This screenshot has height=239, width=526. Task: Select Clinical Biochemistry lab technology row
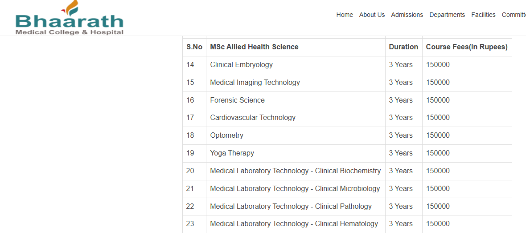295,171
